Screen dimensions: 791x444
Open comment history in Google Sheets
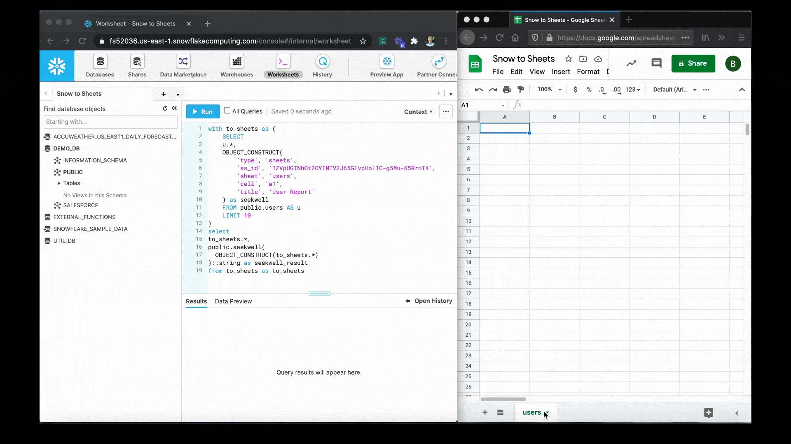point(656,64)
